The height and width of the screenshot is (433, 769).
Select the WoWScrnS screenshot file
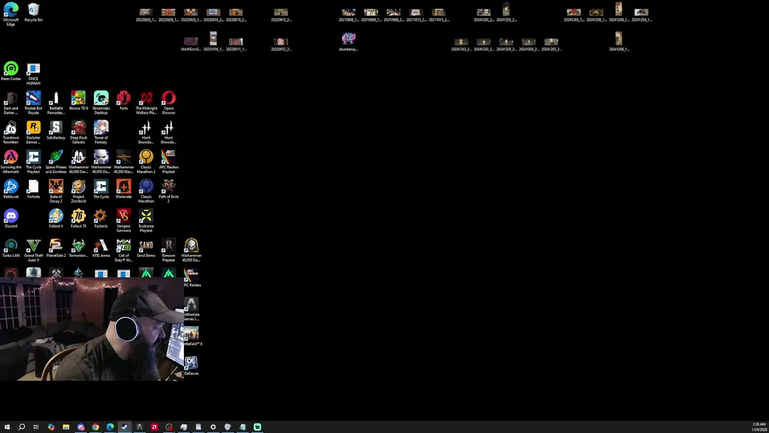click(x=191, y=43)
